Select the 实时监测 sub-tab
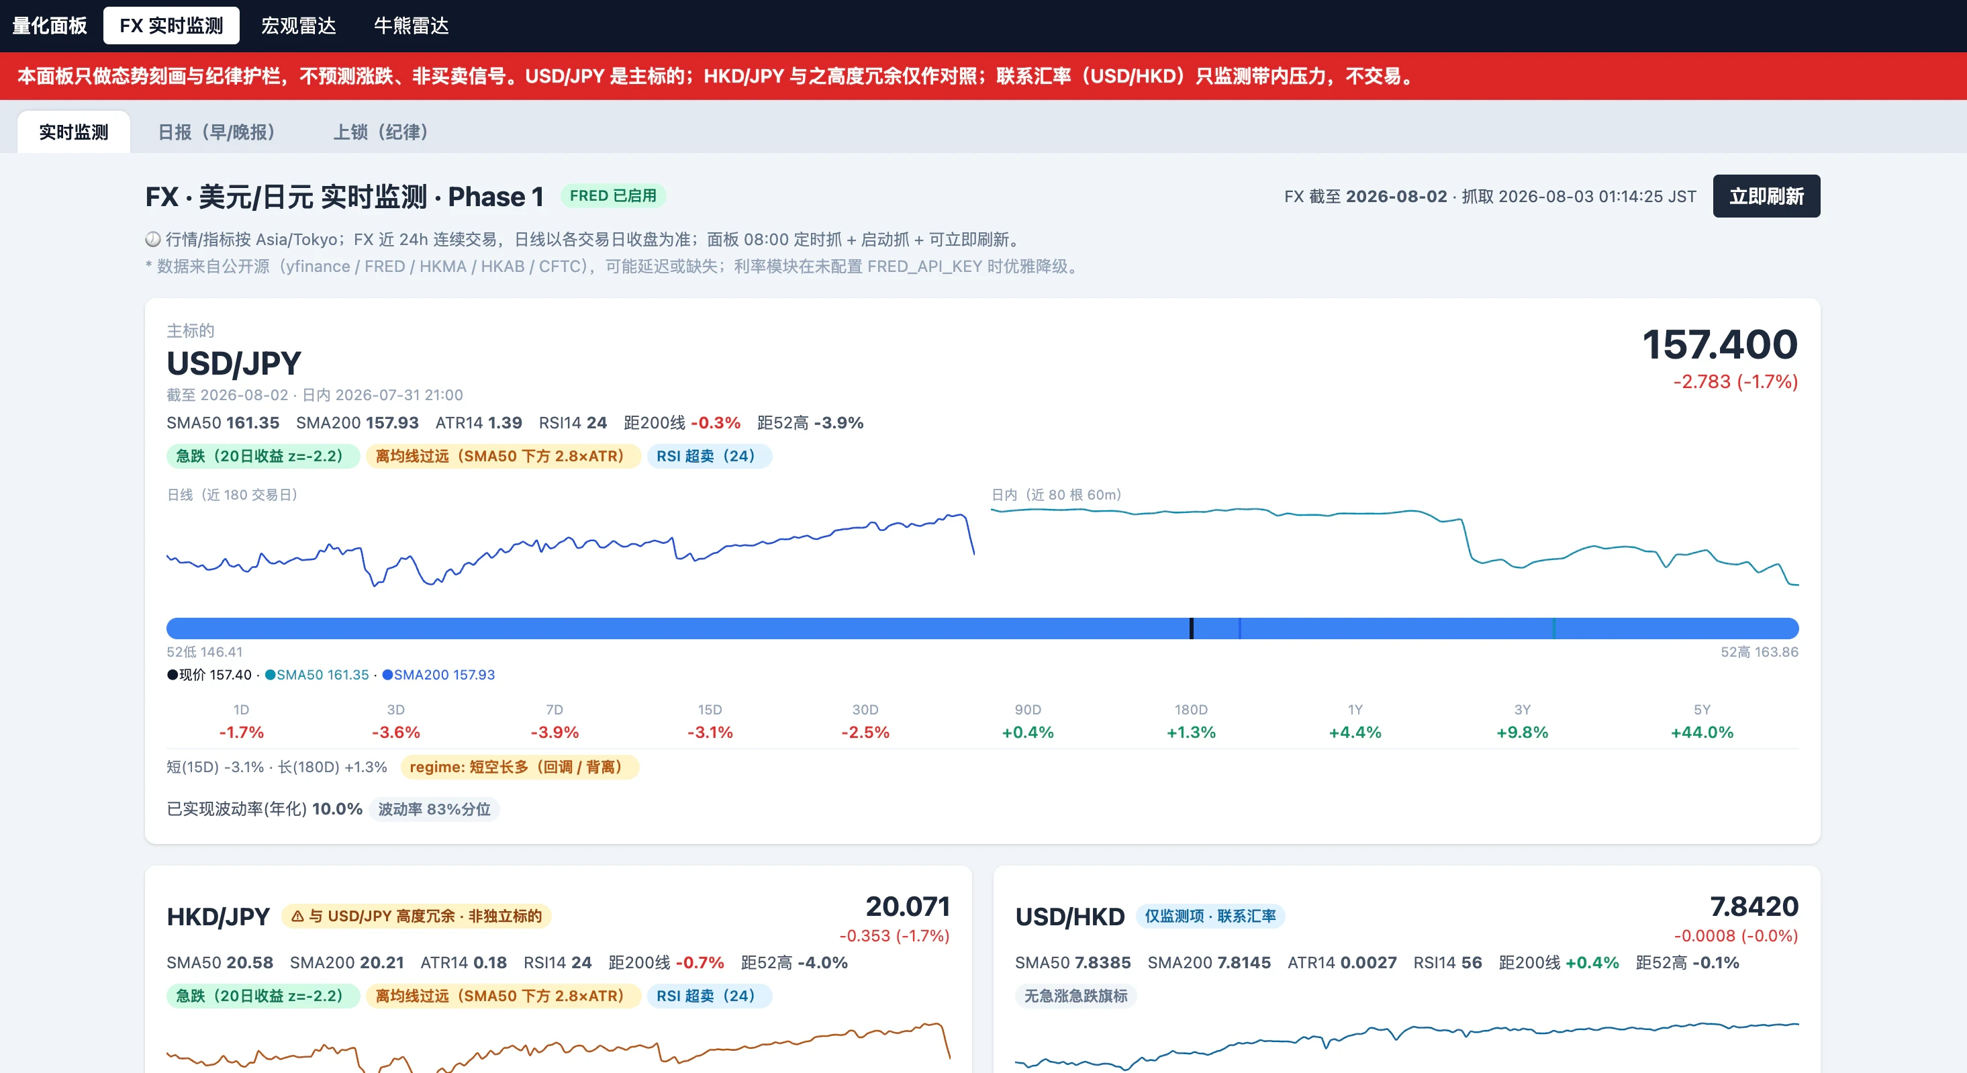Image resolution: width=1967 pixels, height=1073 pixels. [x=73, y=132]
